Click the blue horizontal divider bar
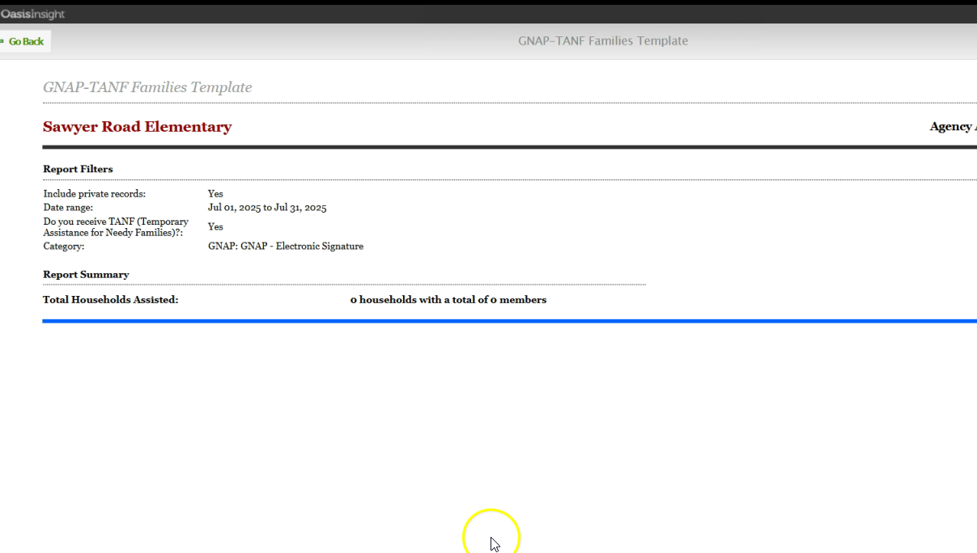The height and width of the screenshot is (553, 977). [508, 321]
